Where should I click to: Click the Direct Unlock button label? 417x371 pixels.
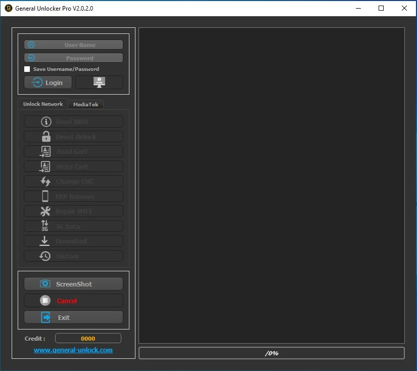tap(76, 137)
